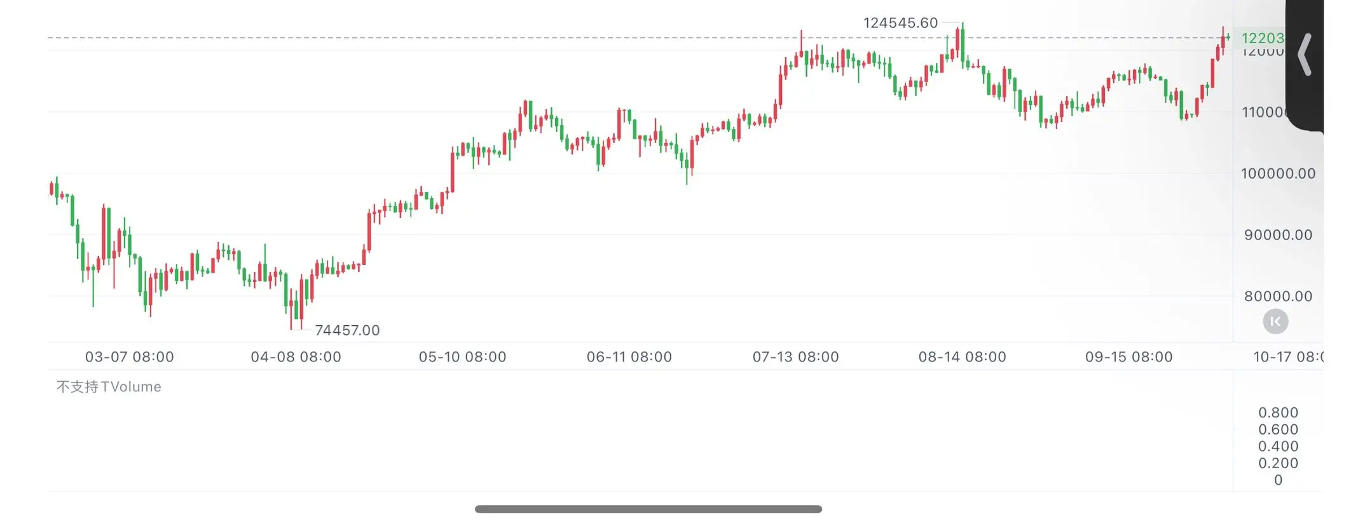
Task: Tap the green current price label
Action: pyautogui.click(x=1263, y=38)
